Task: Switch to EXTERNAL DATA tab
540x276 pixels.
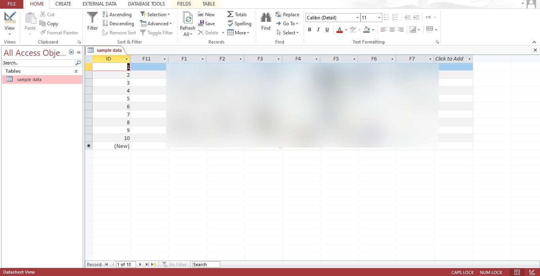Action: pyautogui.click(x=100, y=4)
